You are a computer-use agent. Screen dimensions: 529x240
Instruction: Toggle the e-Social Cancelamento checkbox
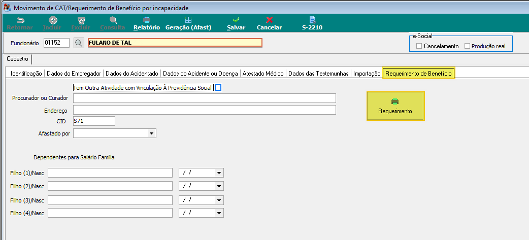click(x=419, y=46)
